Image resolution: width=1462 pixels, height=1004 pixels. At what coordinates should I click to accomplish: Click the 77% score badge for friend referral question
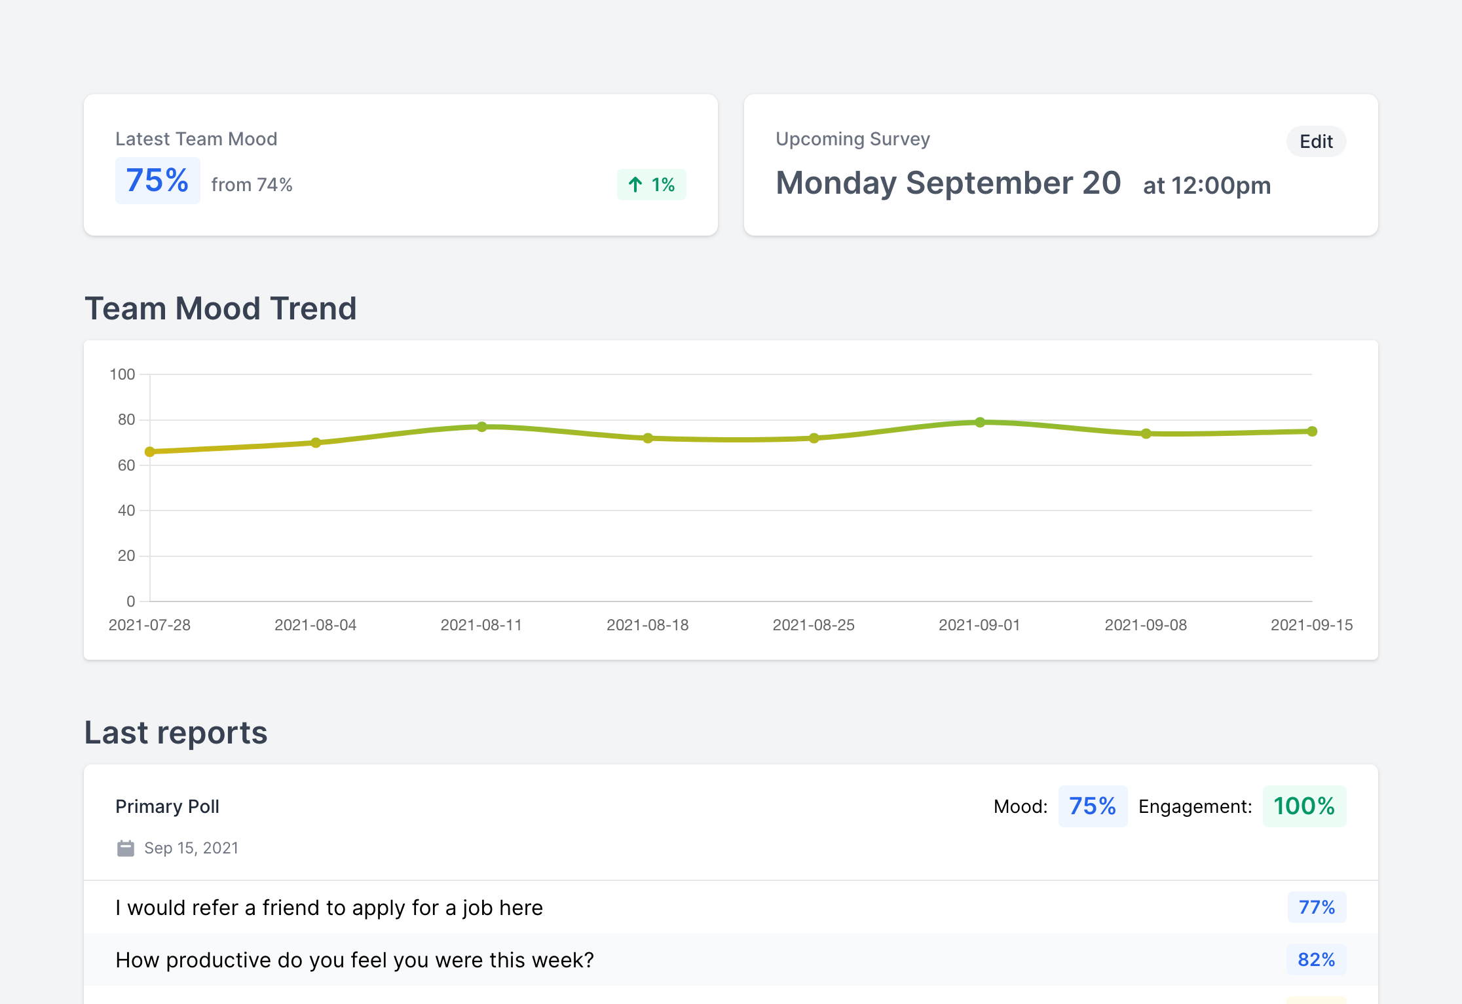click(1316, 908)
